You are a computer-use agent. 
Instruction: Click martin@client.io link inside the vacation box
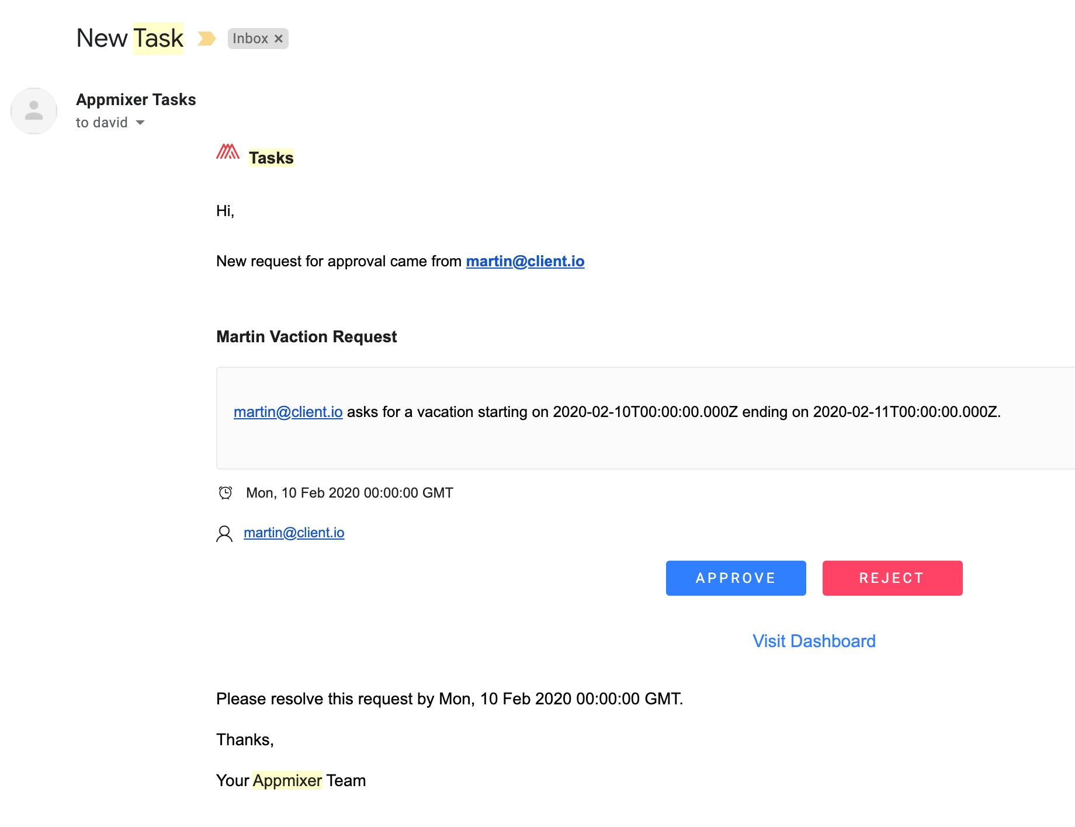288,412
